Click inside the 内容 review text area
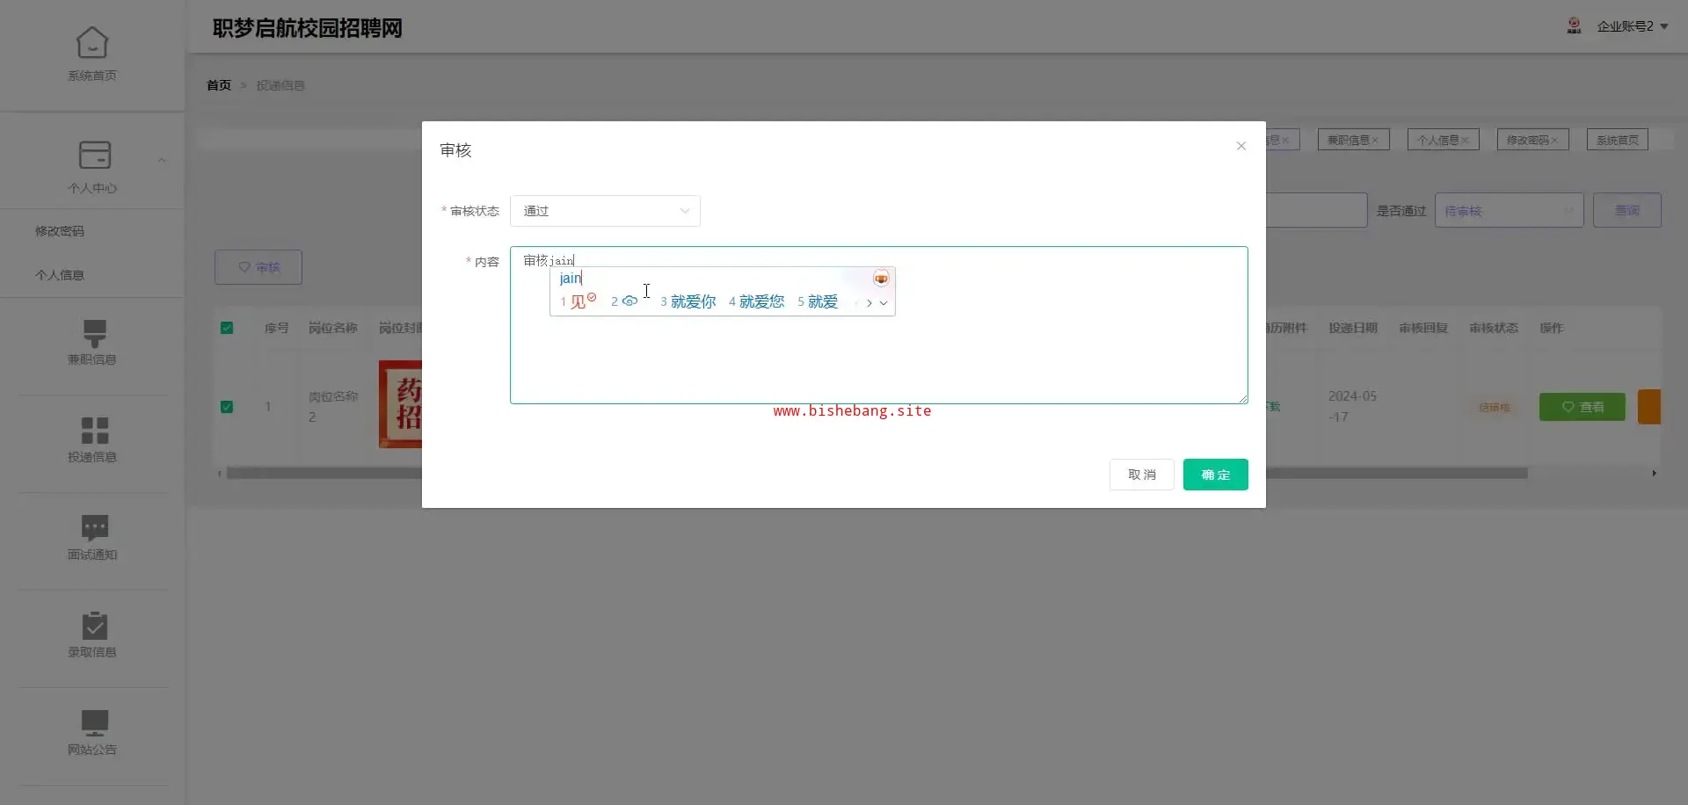The image size is (1688, 805). pos(878,325)
